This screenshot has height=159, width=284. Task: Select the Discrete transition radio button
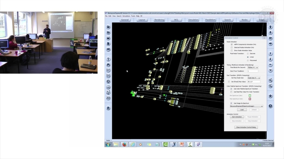coord(248,54)
